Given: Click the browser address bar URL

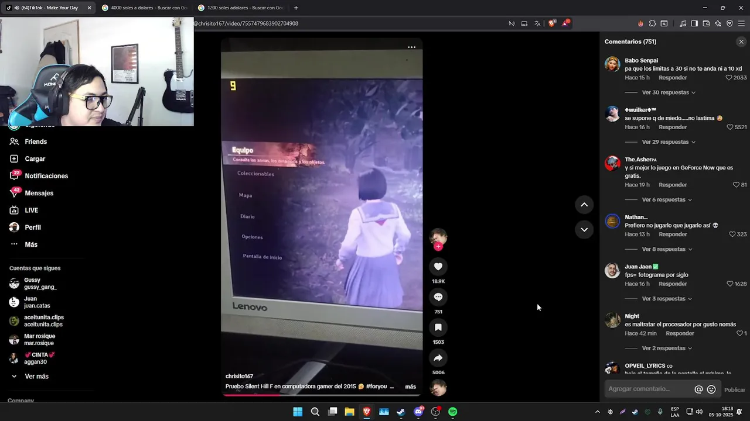Looking at the screenshot, I should tap(246, 23).
